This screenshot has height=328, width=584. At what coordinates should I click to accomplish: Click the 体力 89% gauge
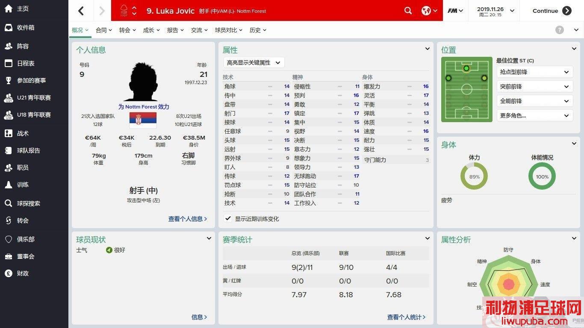tap(474, 176)
